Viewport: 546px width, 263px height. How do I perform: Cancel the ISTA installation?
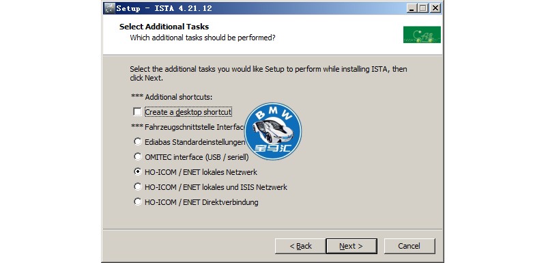(409, 246)
